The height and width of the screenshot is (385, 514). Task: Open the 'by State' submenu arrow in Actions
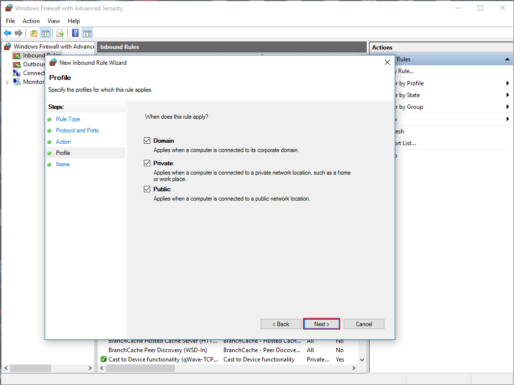[x=508, y=95]
